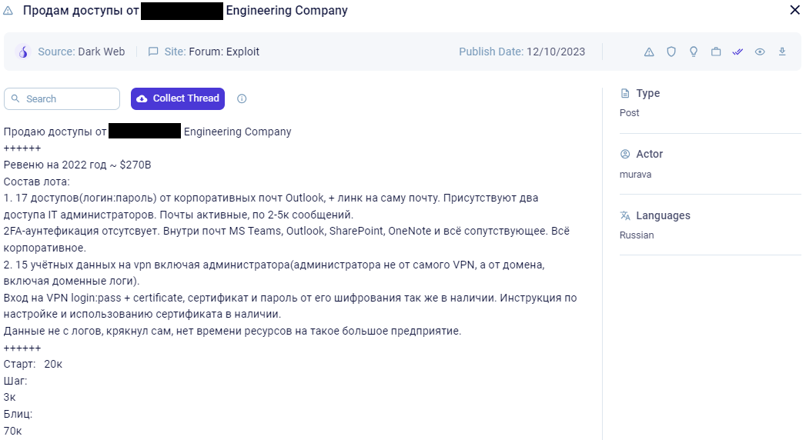Click the Collect Thread button
This screenshot has width=806, height=440.
[x=178, y=98]
